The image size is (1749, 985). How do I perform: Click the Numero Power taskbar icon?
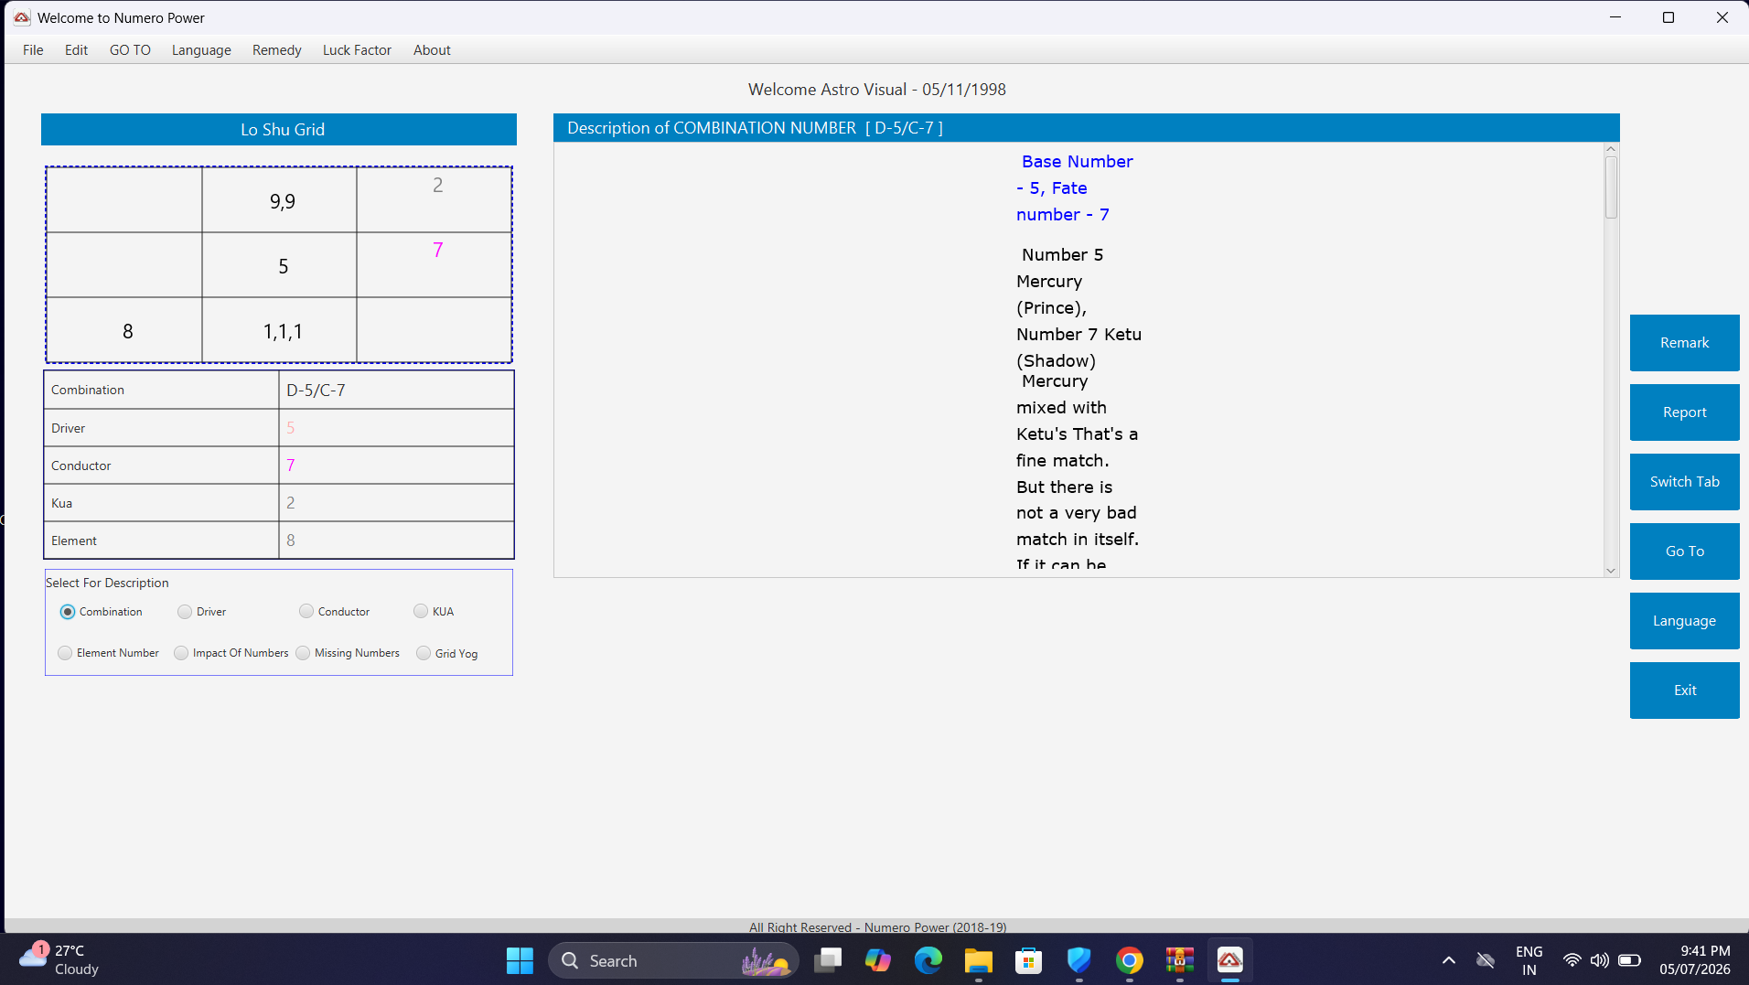[x=1230, y=960]
